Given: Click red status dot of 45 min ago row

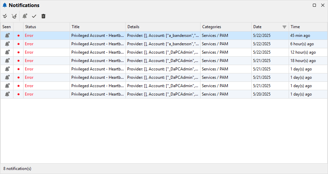Looking at the screenshot, I should [x=19, y=35].
